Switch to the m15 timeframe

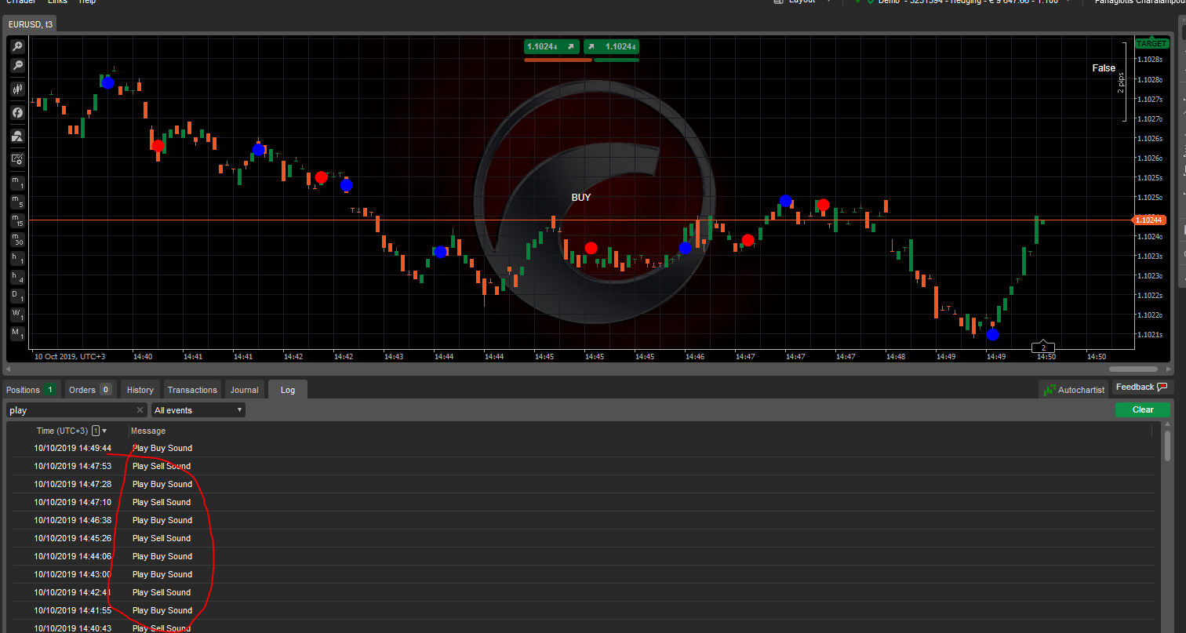pos(16,220)
